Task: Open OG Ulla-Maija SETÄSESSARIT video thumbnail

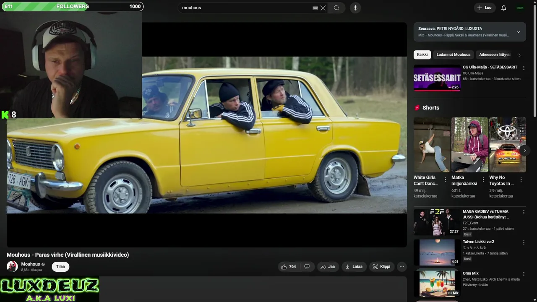Action: [437, 78]
